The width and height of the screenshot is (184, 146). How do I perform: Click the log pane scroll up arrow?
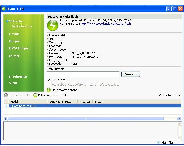click(179, 124)
